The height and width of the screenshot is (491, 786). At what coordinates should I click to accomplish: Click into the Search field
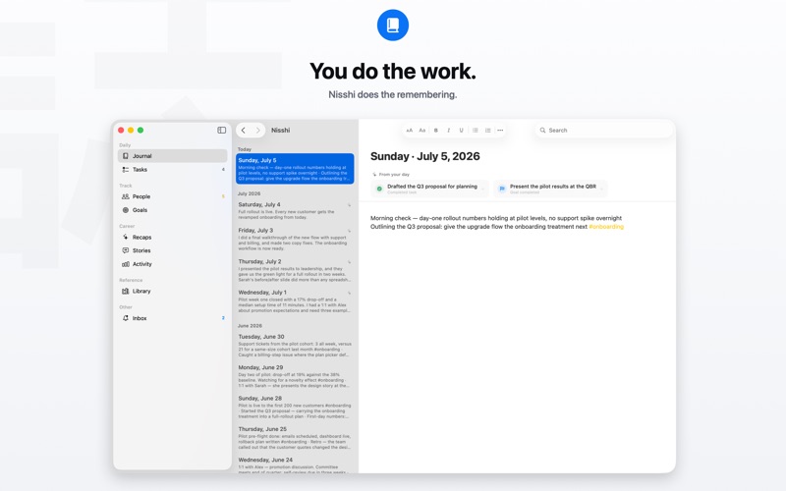coord(603,131)
